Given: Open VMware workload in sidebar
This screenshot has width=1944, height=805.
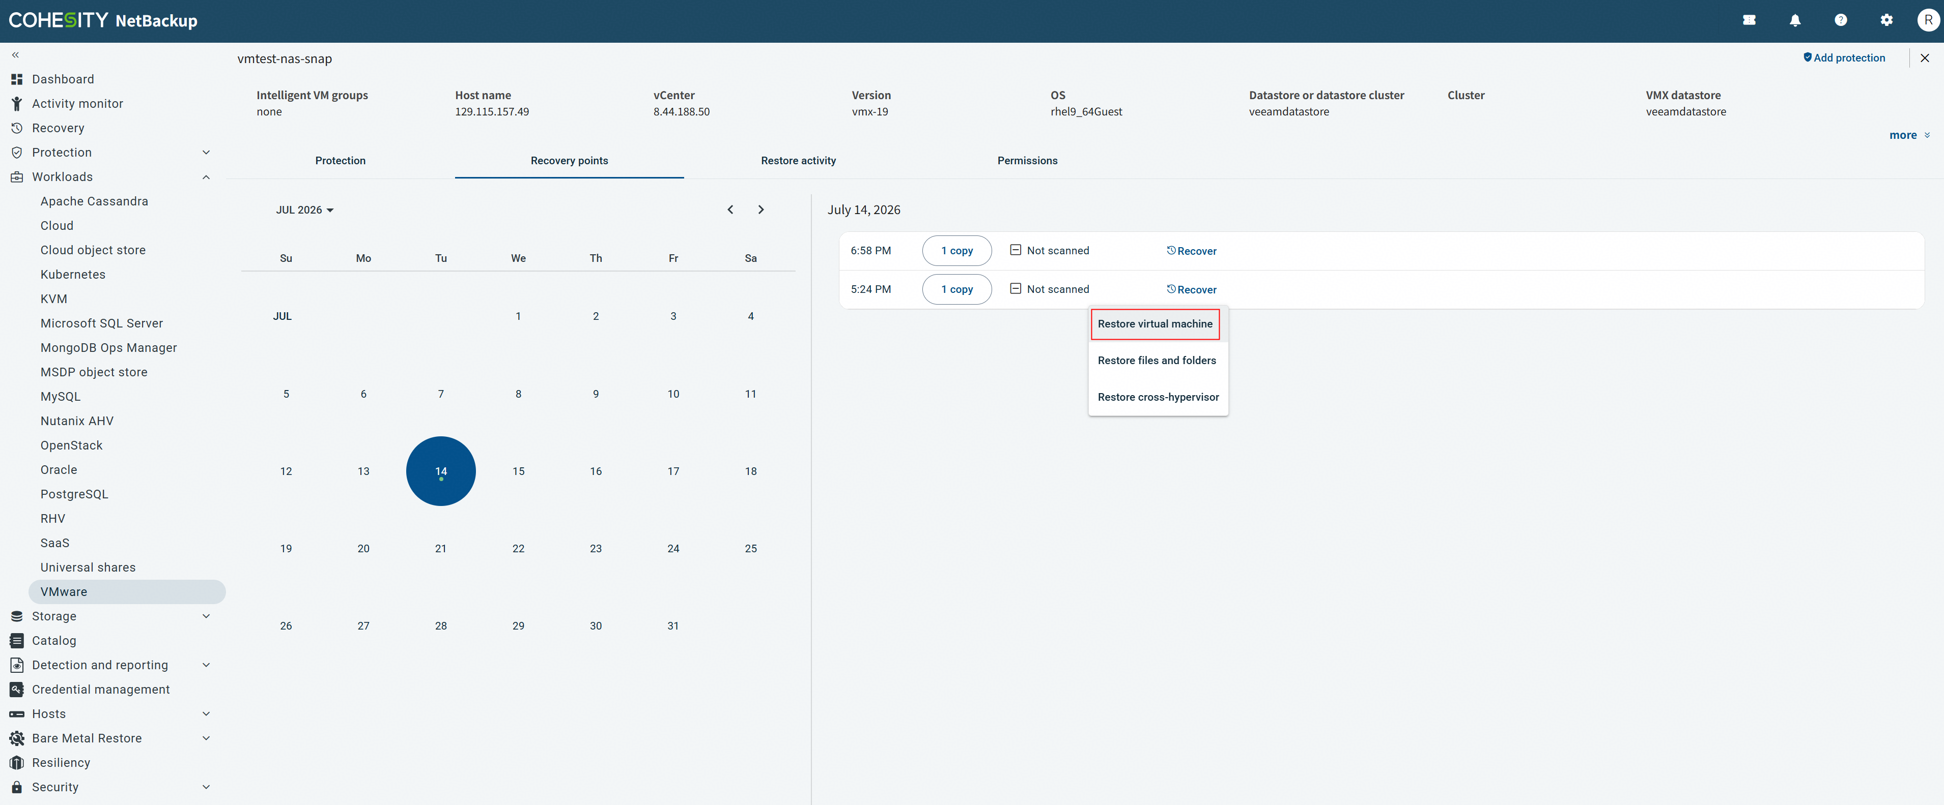Looking at the screenshot, I should click(127, 592).
